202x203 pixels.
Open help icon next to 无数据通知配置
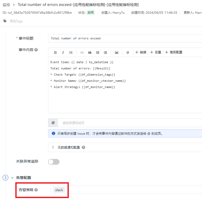coord(84,147)
